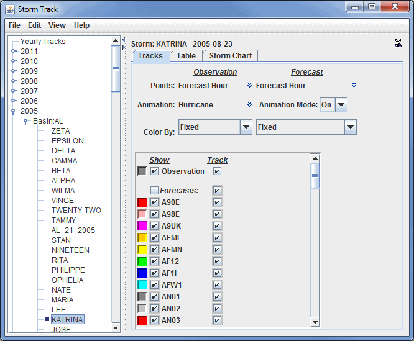This screenshot has height=341, width=414.
Task: Open green color swatch for AF12
Action: (x=142, y=261)
